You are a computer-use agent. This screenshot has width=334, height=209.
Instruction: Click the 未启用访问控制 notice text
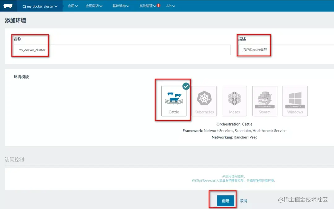pyautogui.click(x=234, y=176)
